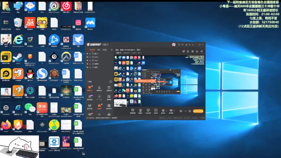Screen dimensions: 281x158
Task: Mute the speaker in the bottom bar
Action: (171, 111)
